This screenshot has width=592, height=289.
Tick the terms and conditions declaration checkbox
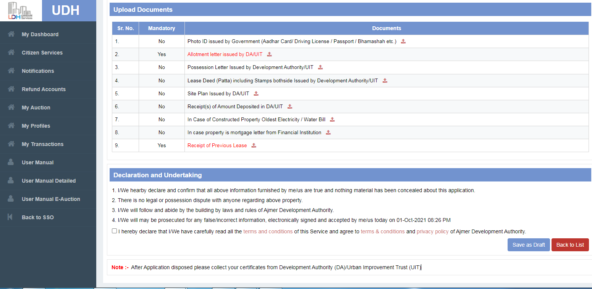(x=115, y=231)
